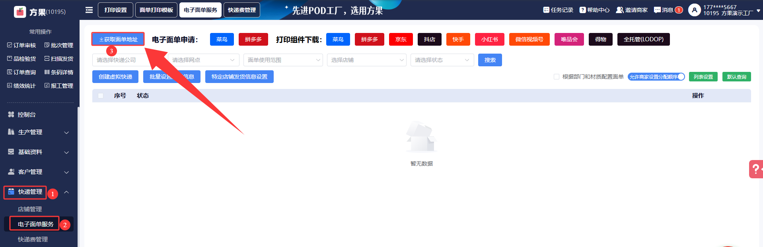Download 小红书 print component
The height and width of the screenshot is (247, 763).
(490, 39)
